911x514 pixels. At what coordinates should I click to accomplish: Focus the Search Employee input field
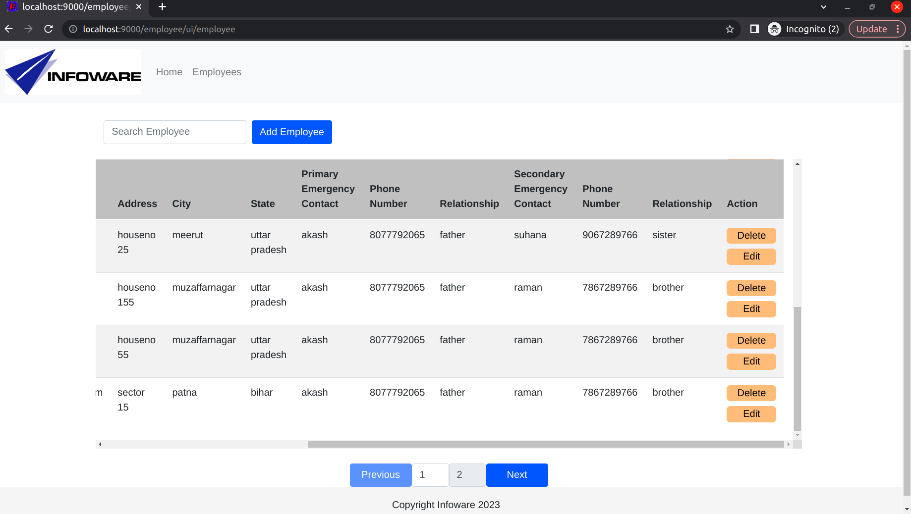coord(174,132)
